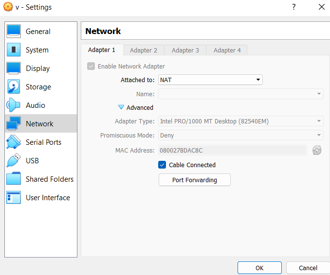Viewport: 330px width, 275px height.
Task: Open the Adapter Type dropdown
Action: tap(241, 121)
